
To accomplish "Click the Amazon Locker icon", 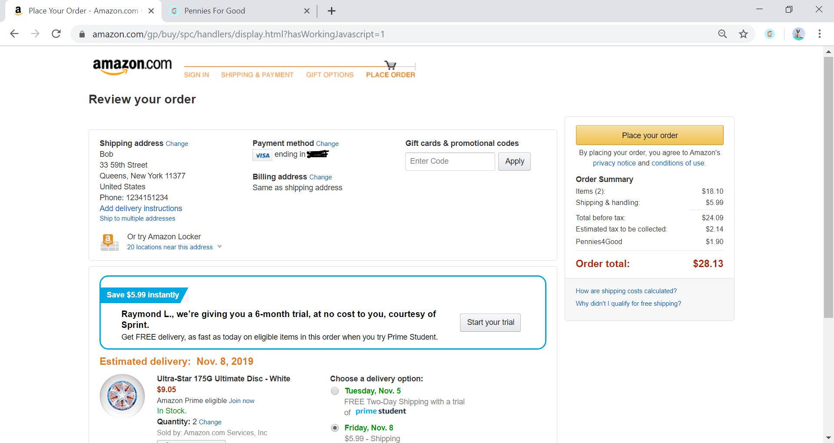I will tap(109, 242).
